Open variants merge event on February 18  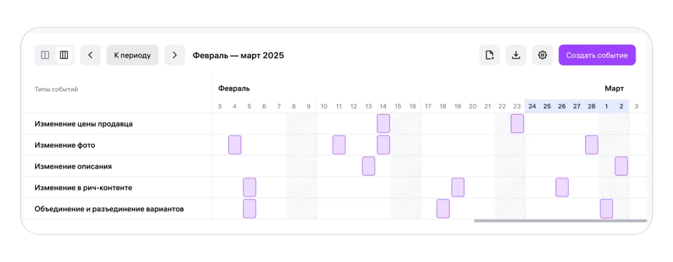(x=443, y=208)
